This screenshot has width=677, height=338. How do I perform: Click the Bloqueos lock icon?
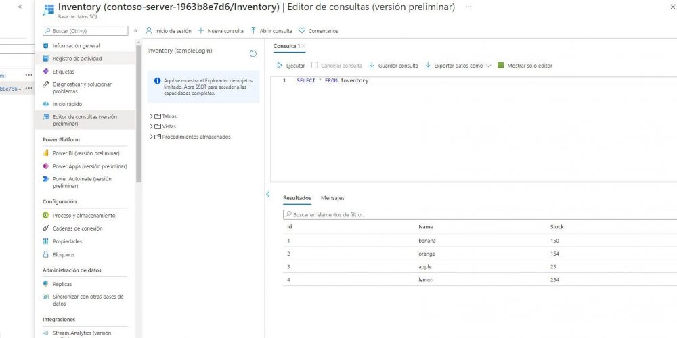point(46,255)
